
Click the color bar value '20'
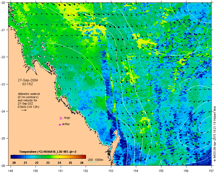coord(14,163)
